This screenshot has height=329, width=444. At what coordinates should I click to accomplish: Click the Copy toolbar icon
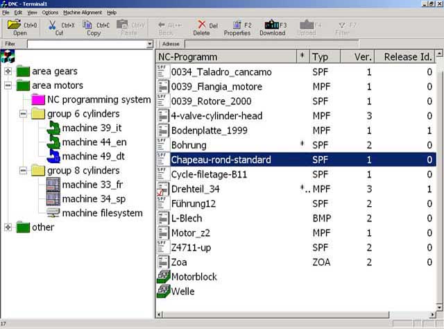coord(87,25)
